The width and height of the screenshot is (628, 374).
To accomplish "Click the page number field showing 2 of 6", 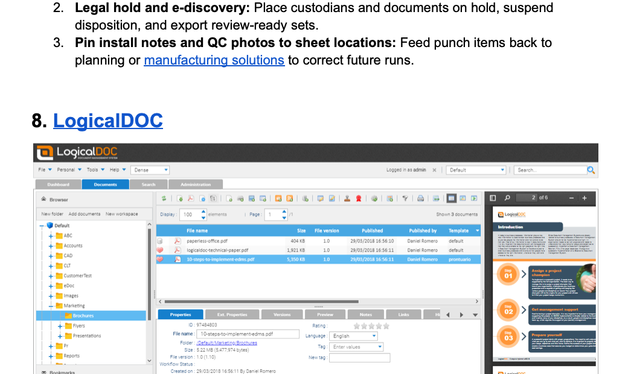I will [x=527, y=197].
